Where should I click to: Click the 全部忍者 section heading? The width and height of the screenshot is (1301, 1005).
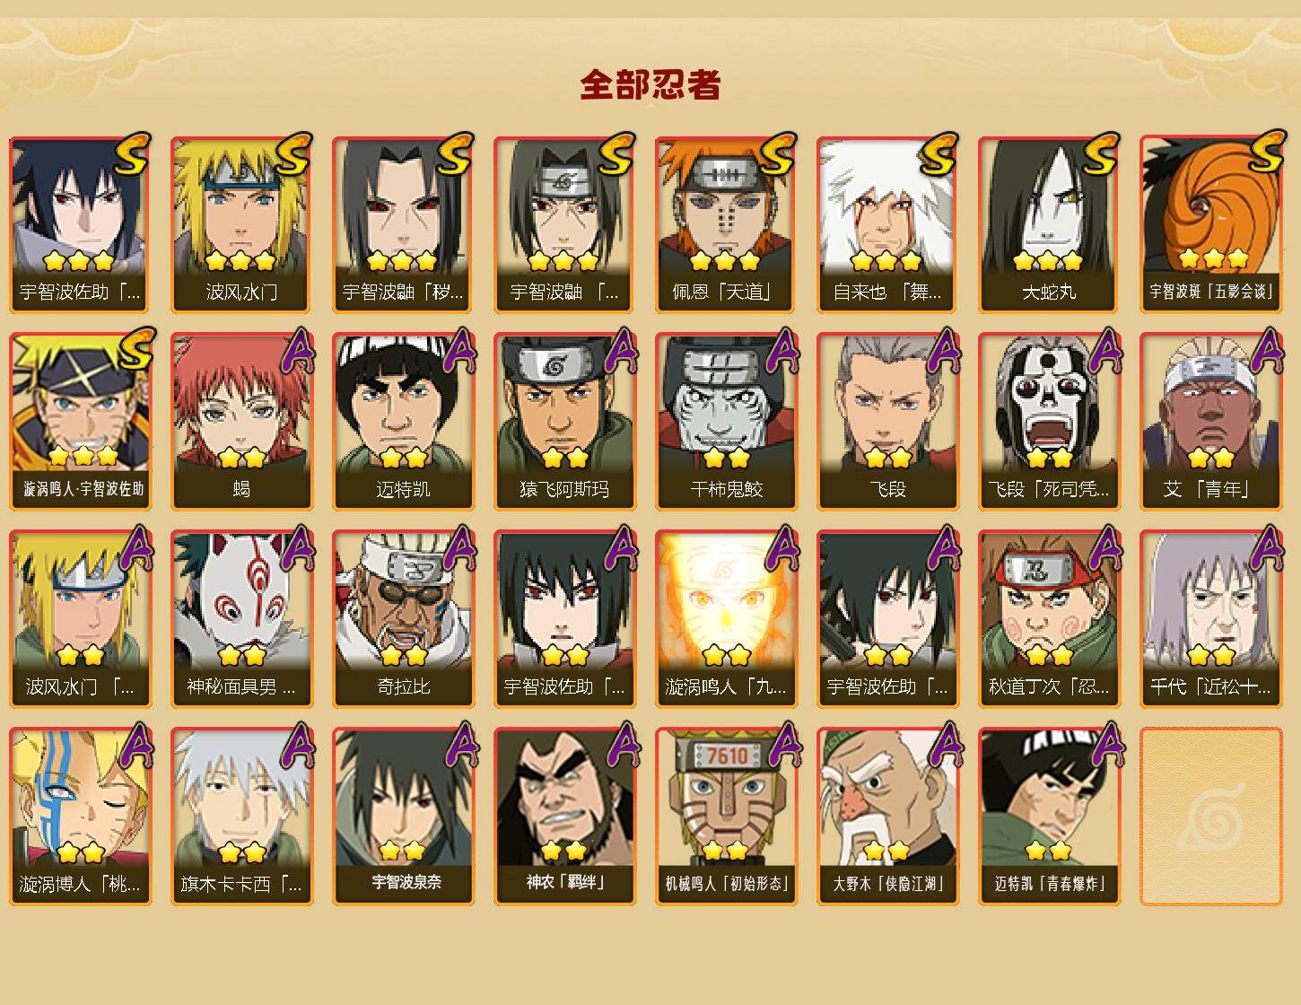(650, 85)
